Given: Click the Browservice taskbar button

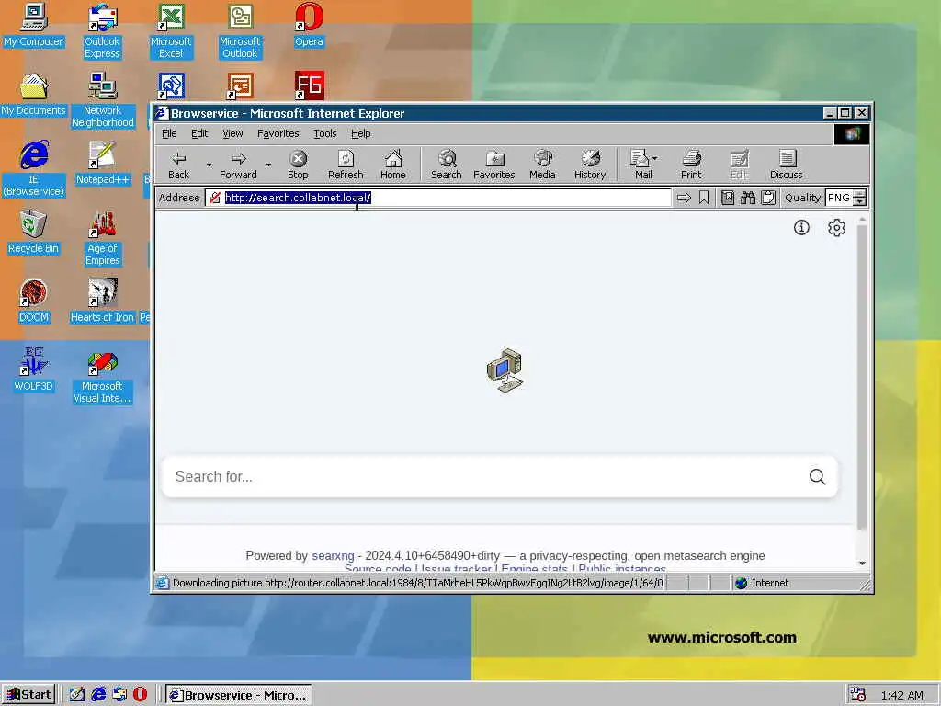Looking at the screenshot, I should click(238, 695).
